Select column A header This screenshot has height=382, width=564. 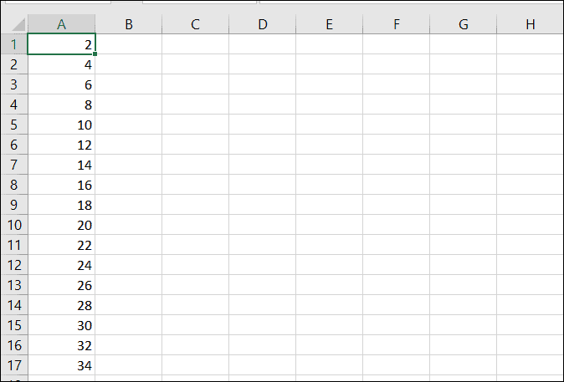[x=62, y=24]
